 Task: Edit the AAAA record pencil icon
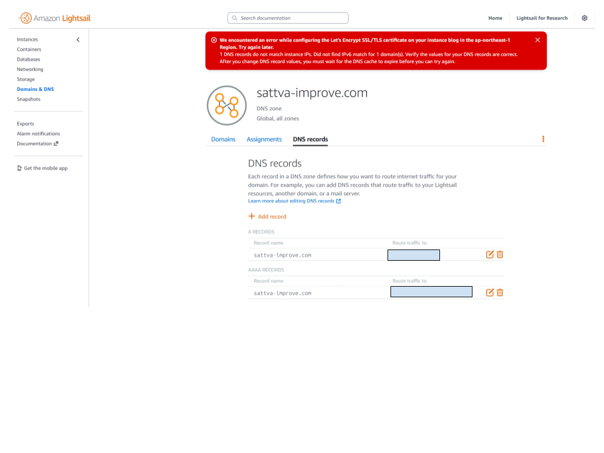pos(490,293)
